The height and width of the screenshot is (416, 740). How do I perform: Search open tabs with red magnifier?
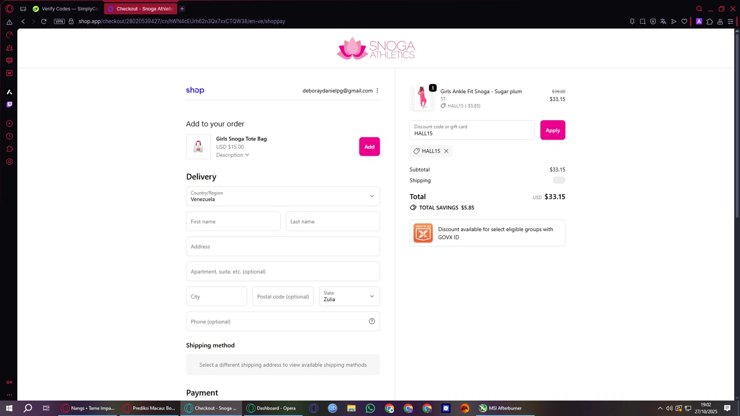click(699, 9)
